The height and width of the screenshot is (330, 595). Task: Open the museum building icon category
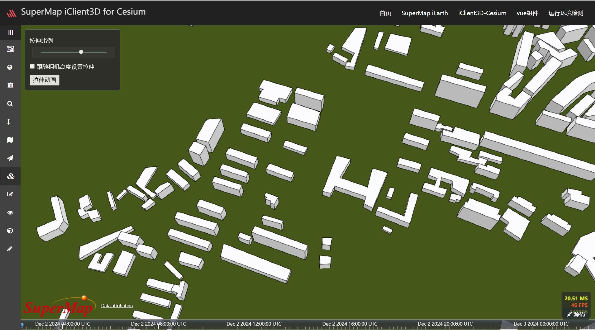10,86
